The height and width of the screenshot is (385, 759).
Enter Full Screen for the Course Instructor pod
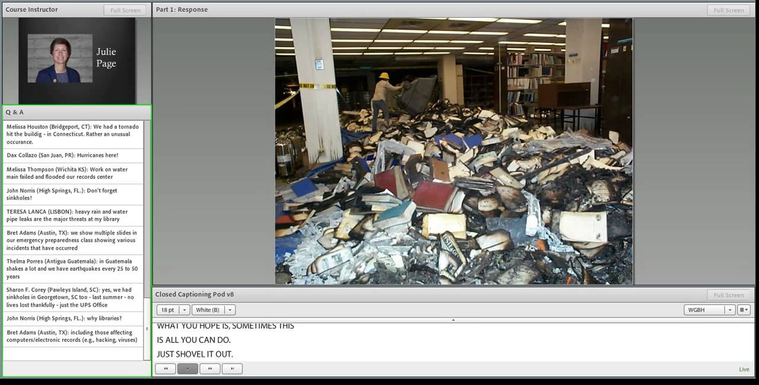pos(125,10)
